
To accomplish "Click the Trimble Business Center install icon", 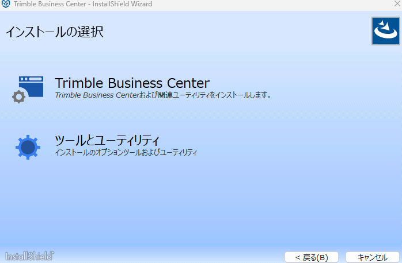I will pos(28,90).
